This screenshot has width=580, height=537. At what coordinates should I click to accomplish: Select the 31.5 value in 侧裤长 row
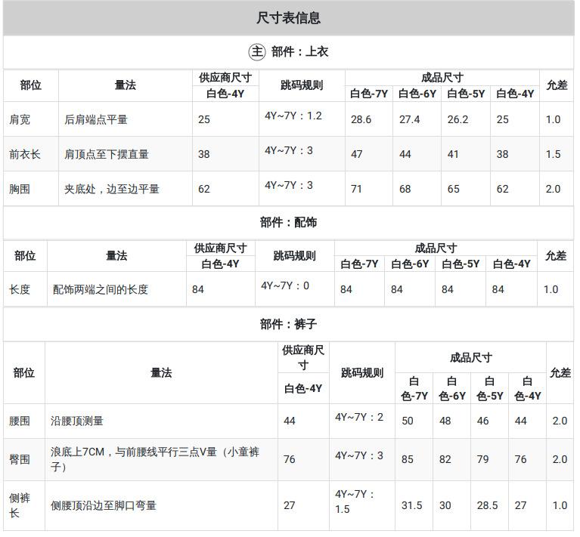coord(411,505)
